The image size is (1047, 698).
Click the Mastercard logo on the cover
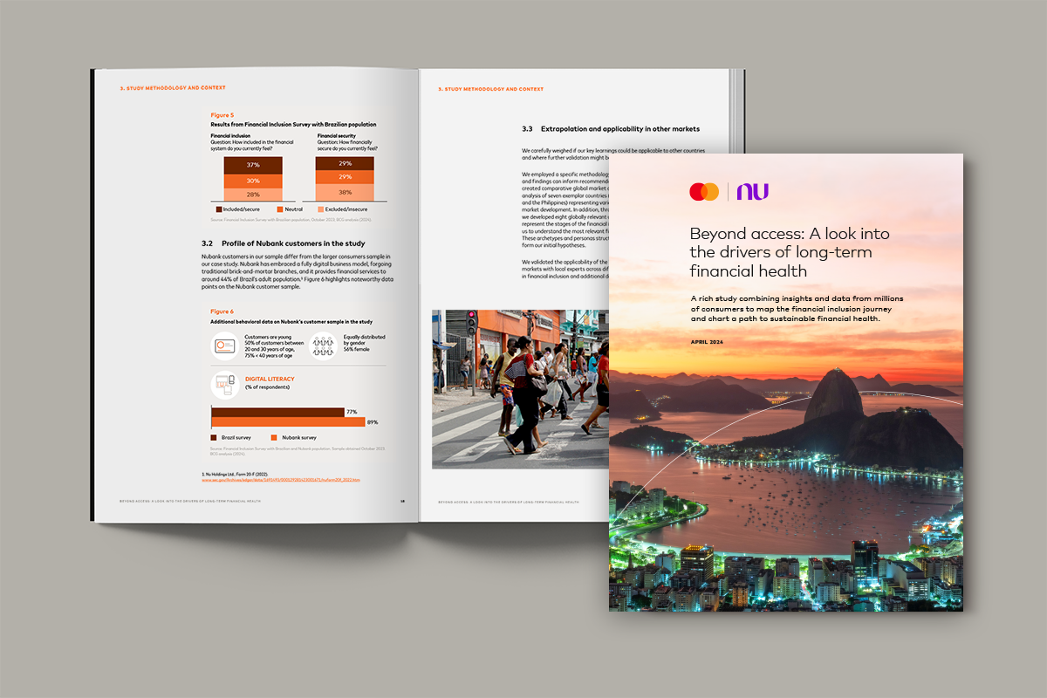click(x=703, y=192)
